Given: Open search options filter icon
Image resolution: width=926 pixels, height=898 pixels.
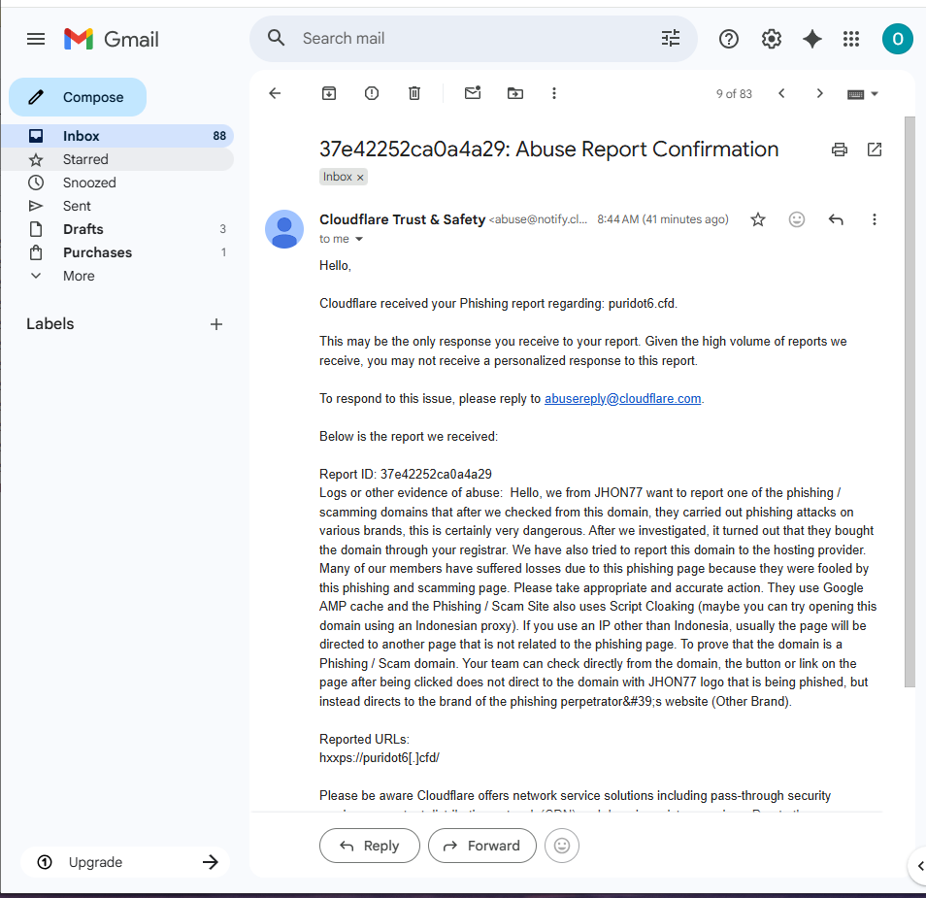Looking at the screenshot, I should pyautogui.click(x=671, y=39).
